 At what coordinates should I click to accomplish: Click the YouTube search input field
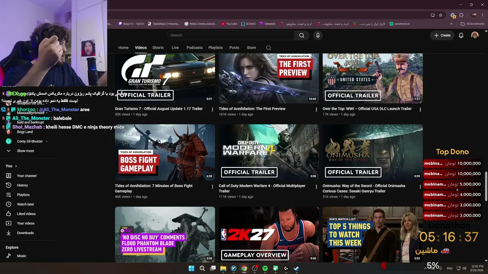point(230,35)
